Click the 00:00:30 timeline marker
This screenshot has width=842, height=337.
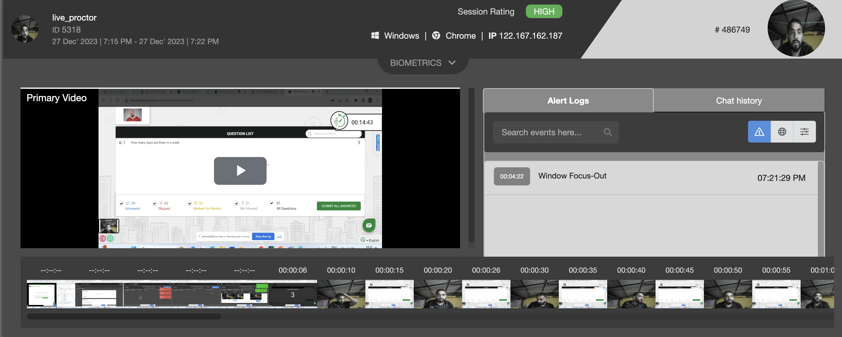(x=534, y=270)
